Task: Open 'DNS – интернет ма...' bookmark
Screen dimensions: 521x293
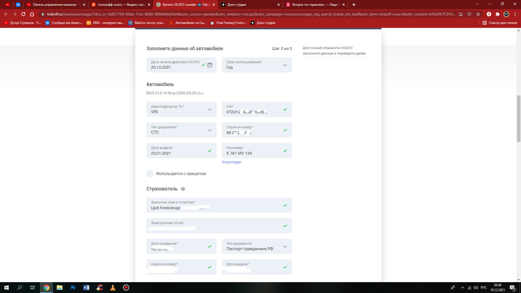Action: coord(105,23)
